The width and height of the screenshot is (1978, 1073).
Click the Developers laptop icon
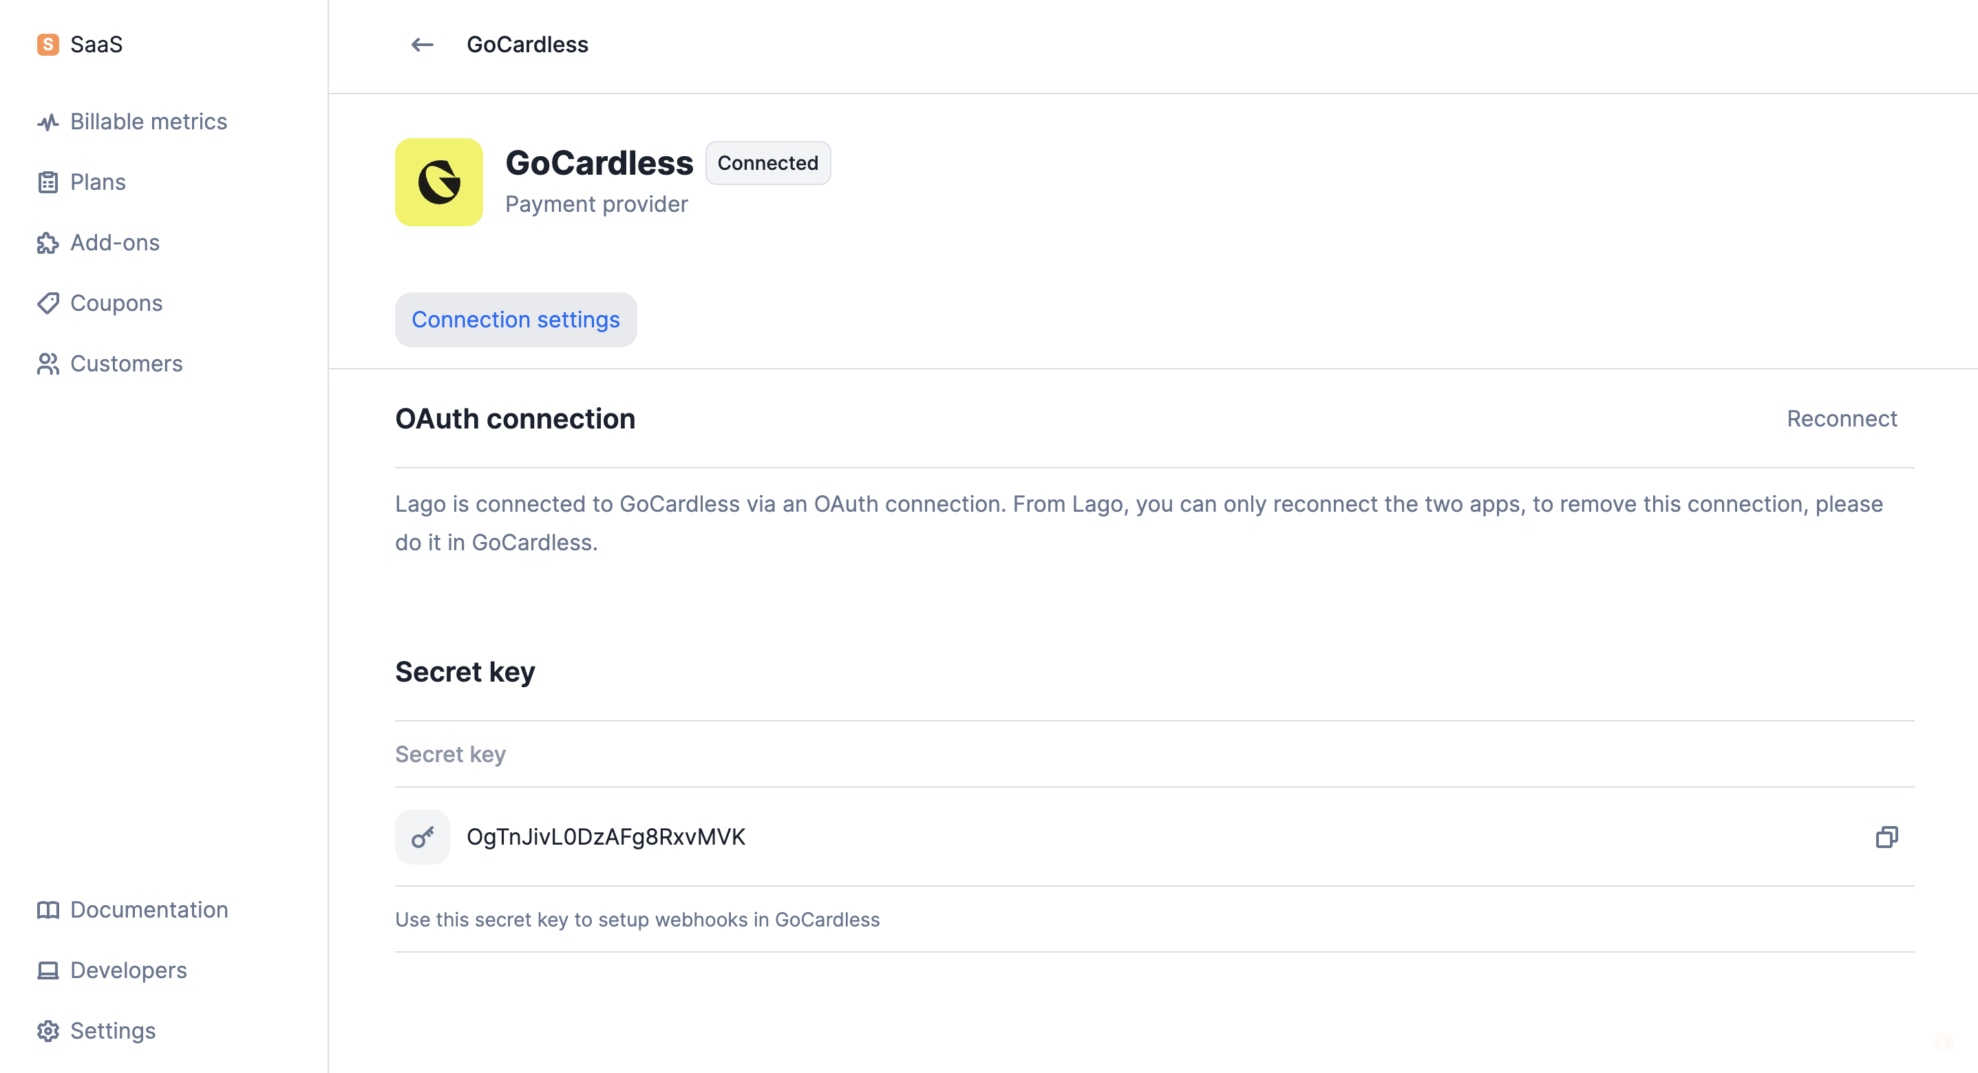(x=47, y=971)
